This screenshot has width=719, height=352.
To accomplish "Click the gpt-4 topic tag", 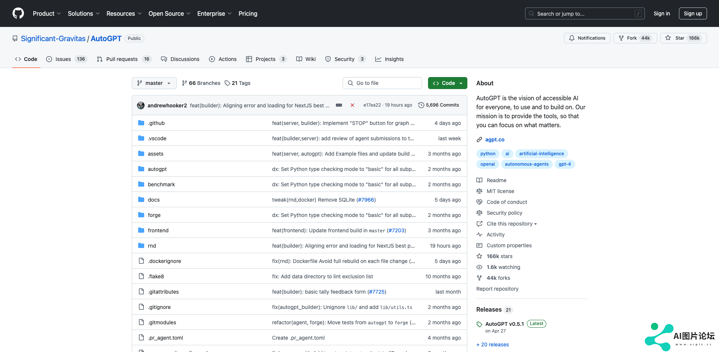I will click(565, 164).
